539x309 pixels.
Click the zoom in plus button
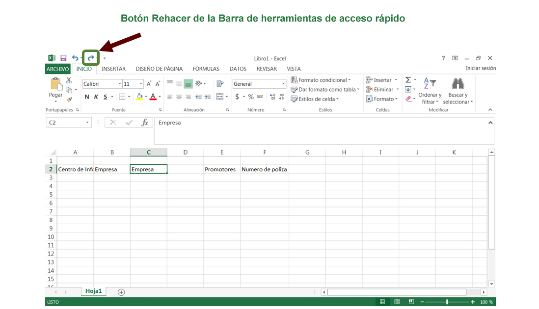tap(473, 302)
